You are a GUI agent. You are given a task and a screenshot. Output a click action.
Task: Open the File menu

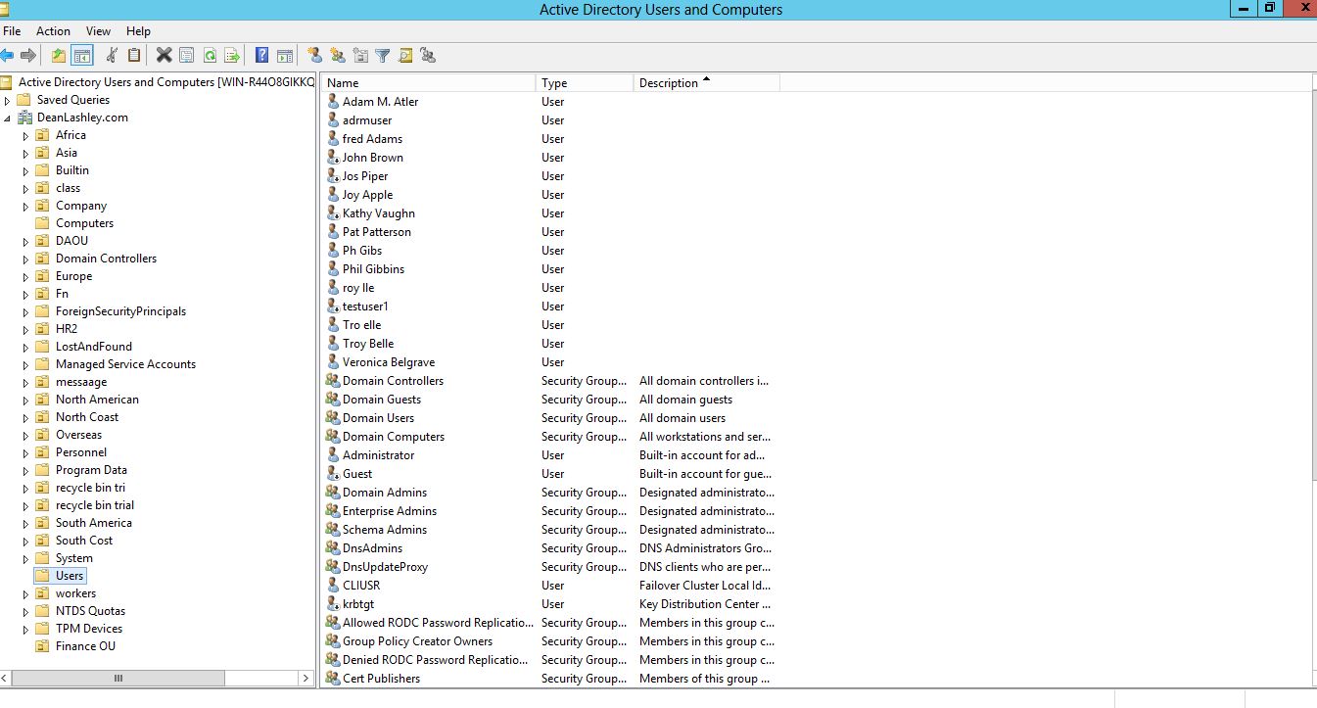(x=12, y=31)
